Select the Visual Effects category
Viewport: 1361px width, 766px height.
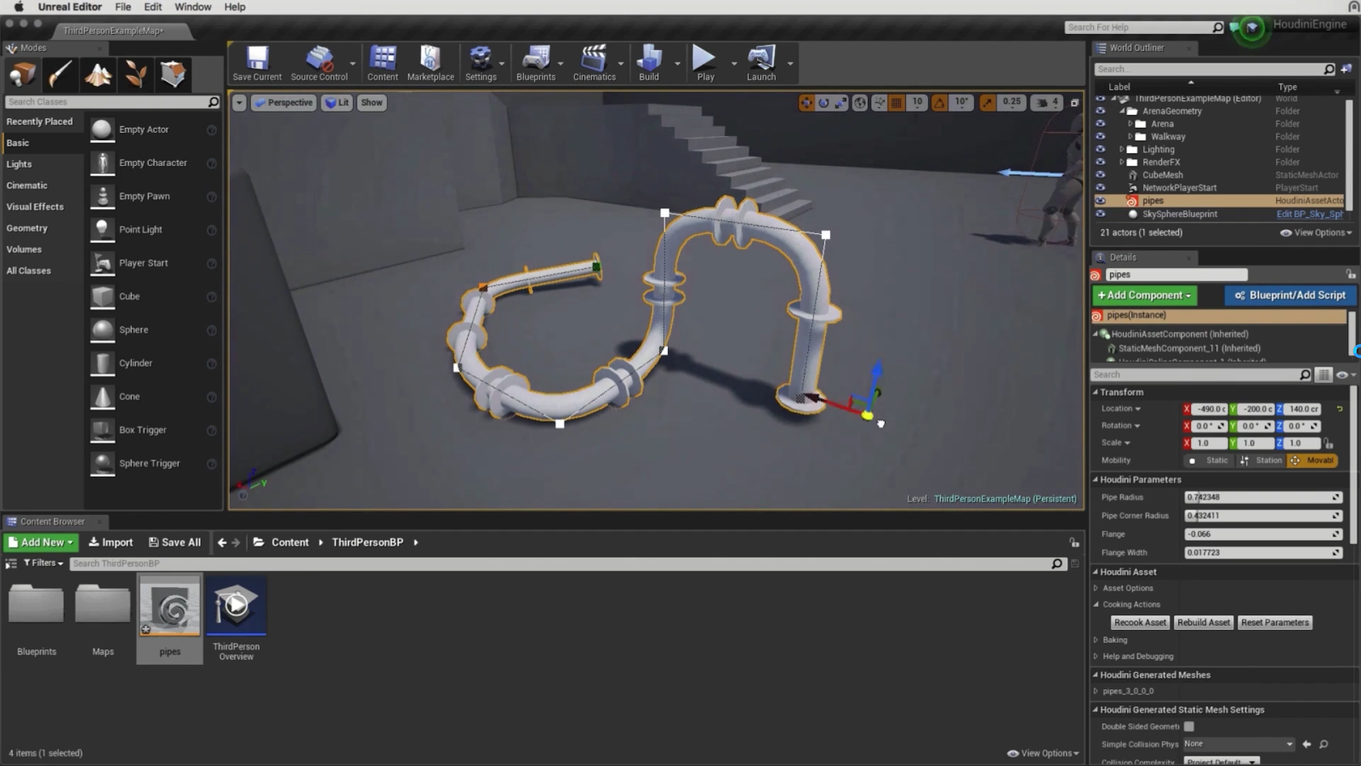click(x=35, y=207)
